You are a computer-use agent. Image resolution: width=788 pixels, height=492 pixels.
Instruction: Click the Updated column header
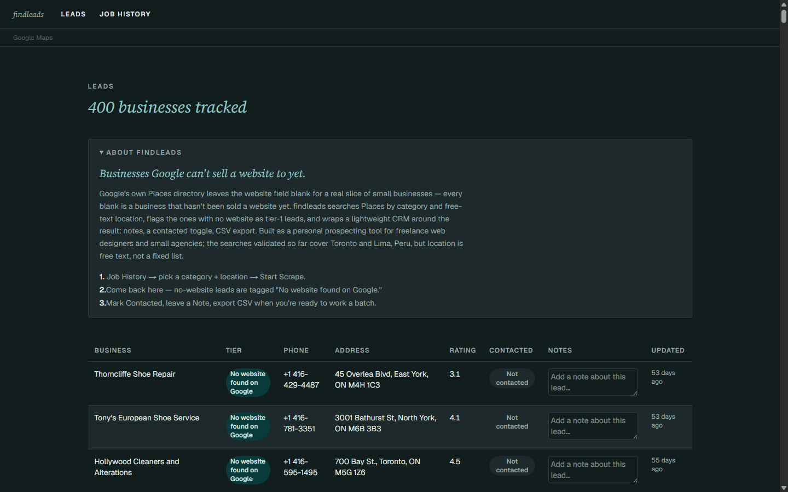pos(668,350)
